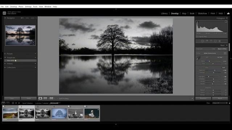Open the As Shot white balance dropdown

(220, 57)
